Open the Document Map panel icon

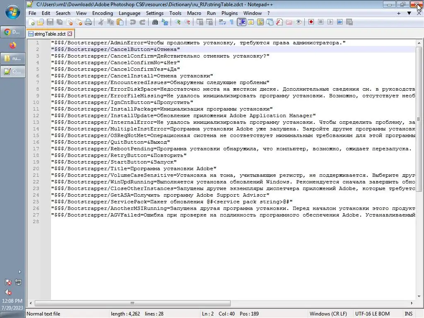point(260,22)
